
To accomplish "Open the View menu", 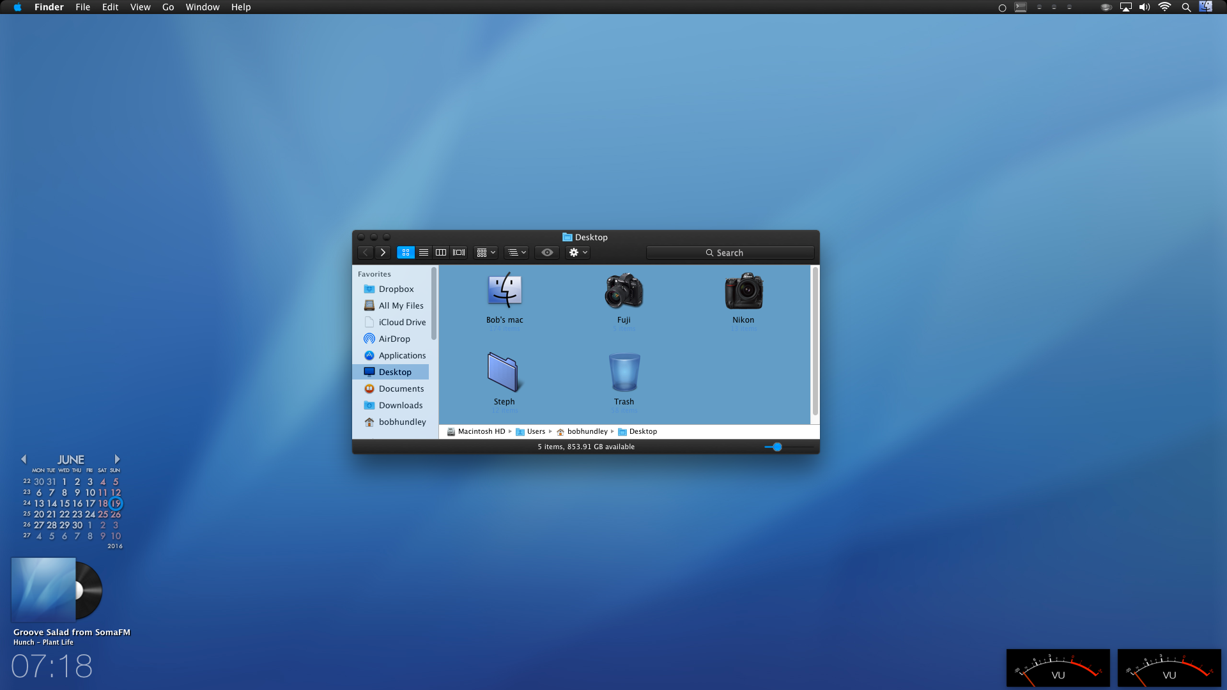I will [x=140, y=7].
